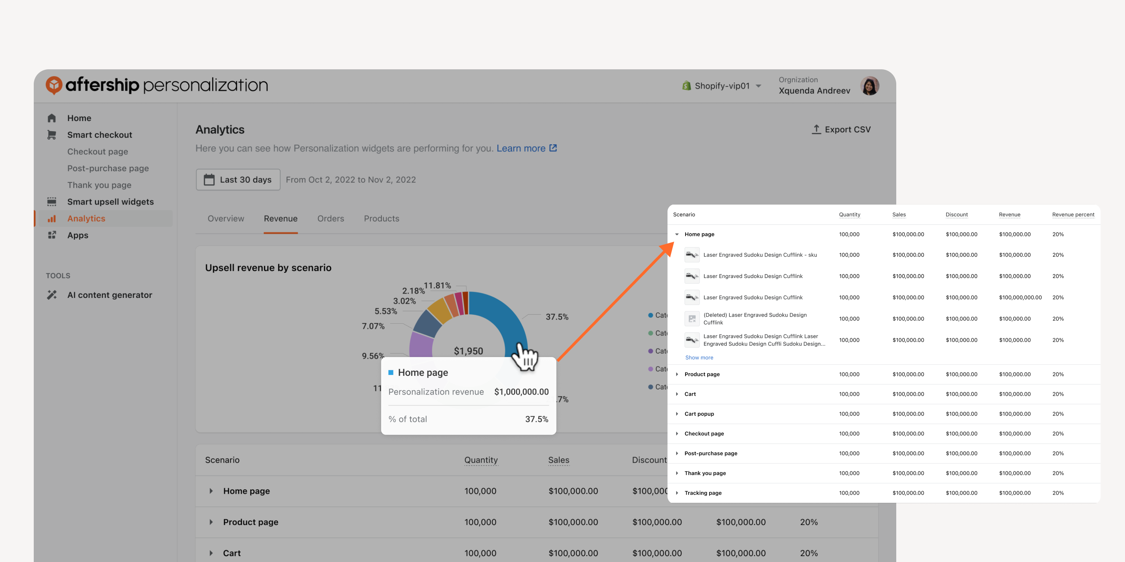Click the calendar icon in Last 30 days
1125x562 pixels.
click(209, 180)
